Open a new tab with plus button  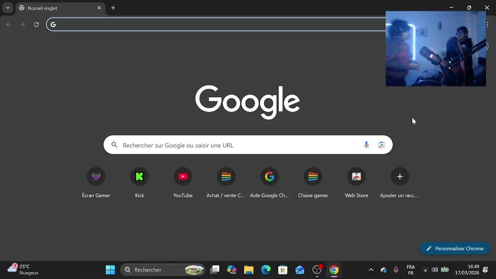tap(113, 8)
